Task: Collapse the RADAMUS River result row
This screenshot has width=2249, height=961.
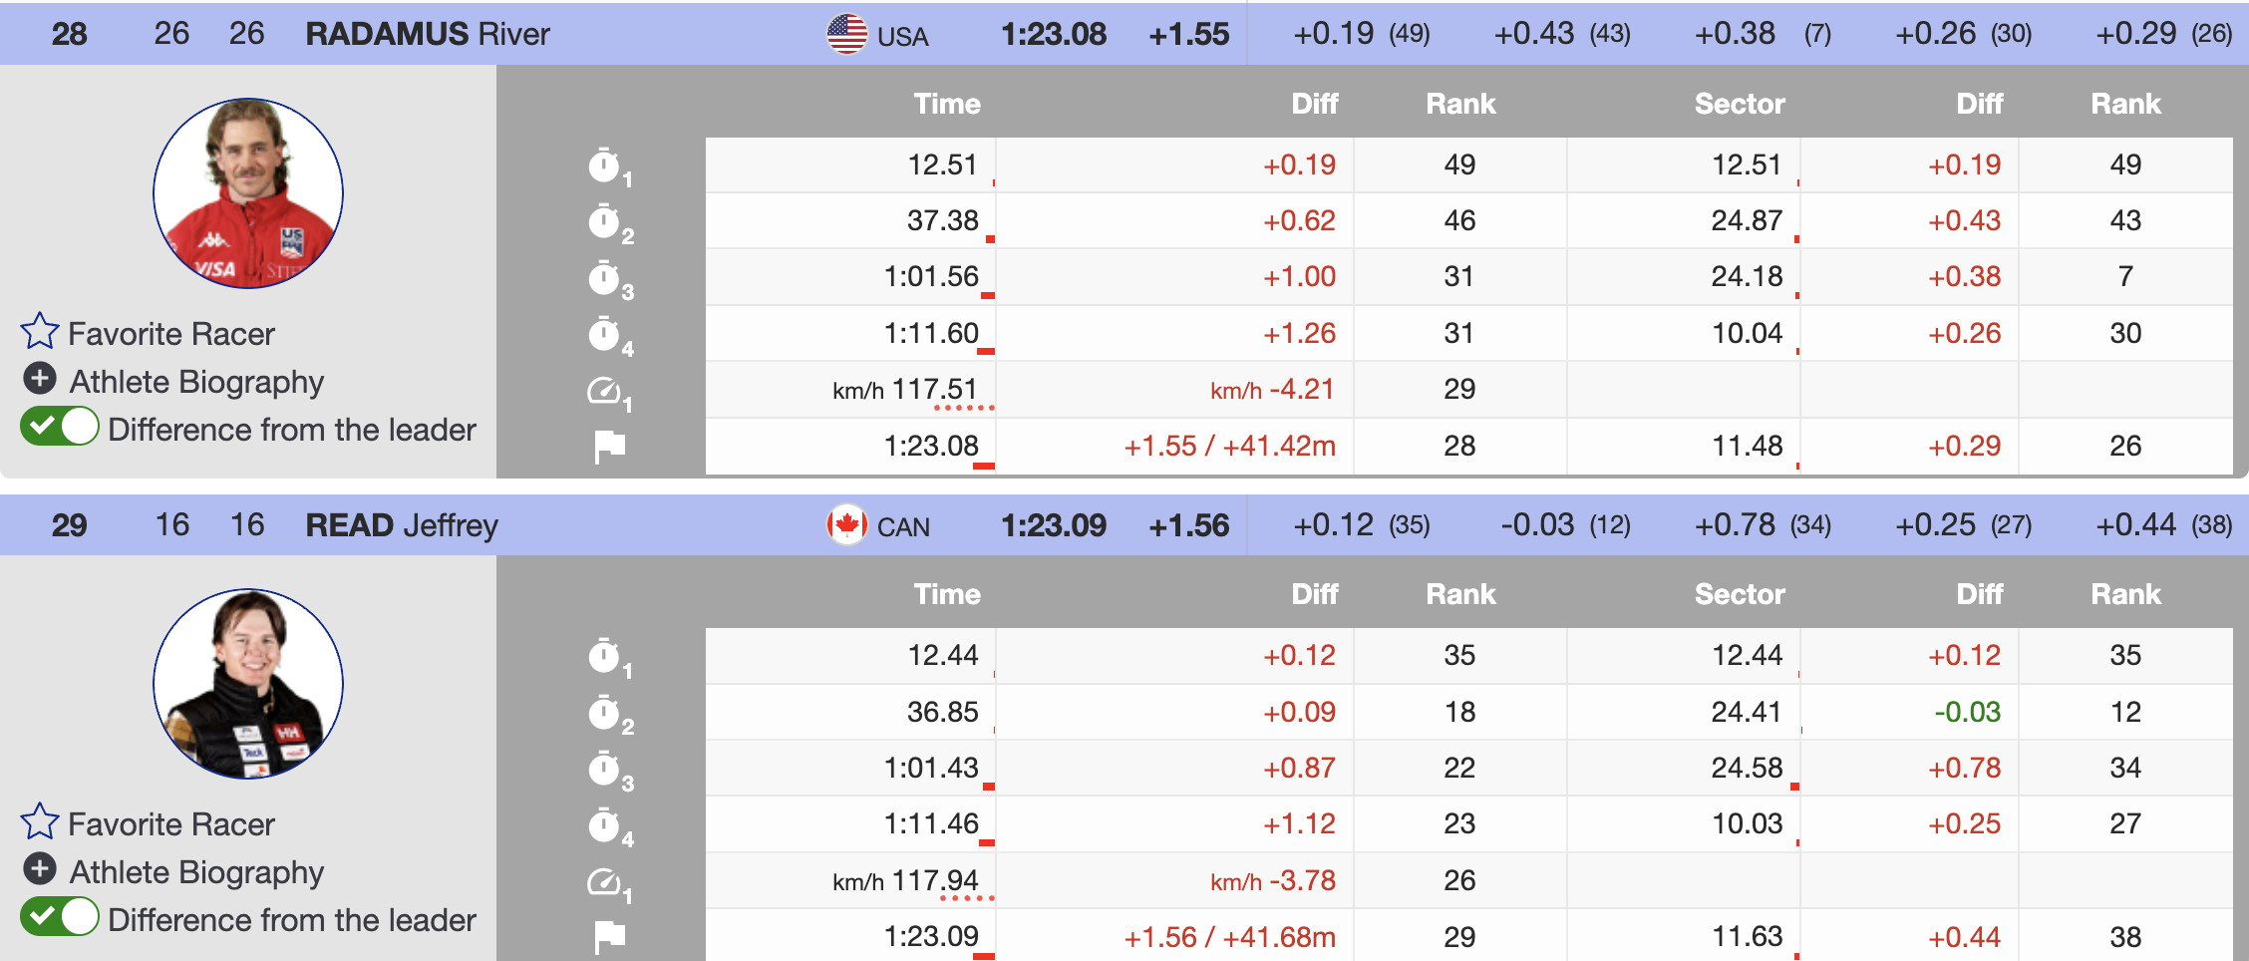Action: pos(428,34)
